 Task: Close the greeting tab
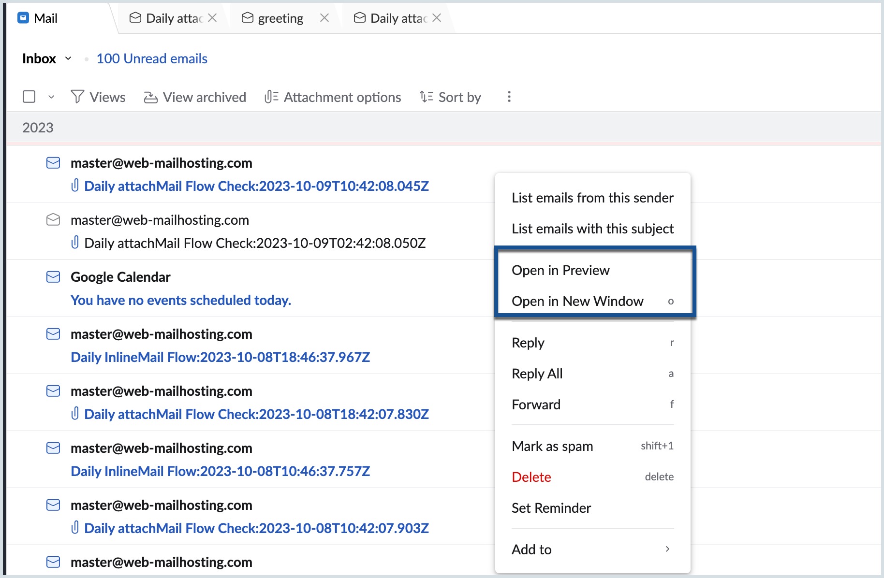click(324, 18)
